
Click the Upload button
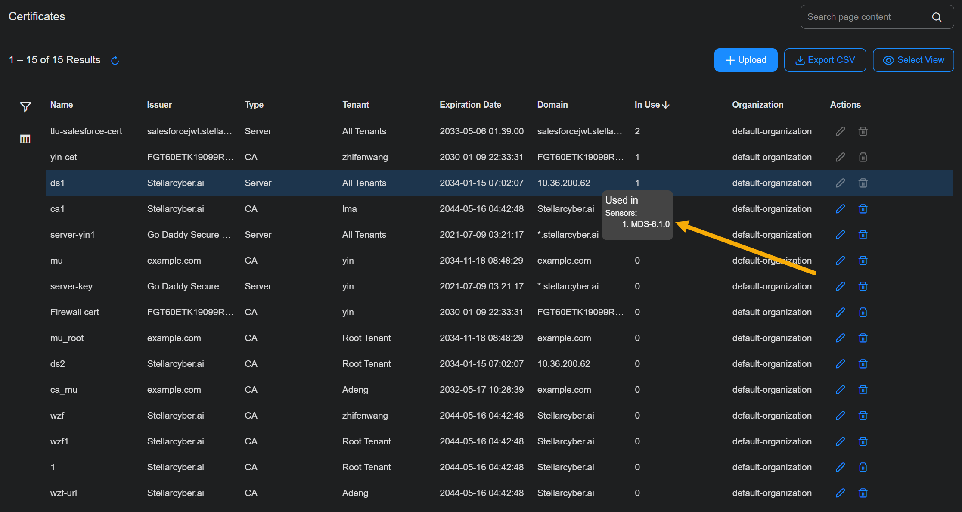745,60
